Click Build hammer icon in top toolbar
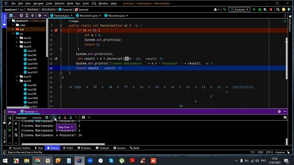The width and height of the screenshot is (294, 165). [225, 9]
